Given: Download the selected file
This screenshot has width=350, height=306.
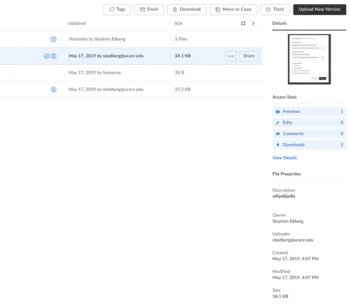Looking at the screenshot, I should (x=186, y=9).
